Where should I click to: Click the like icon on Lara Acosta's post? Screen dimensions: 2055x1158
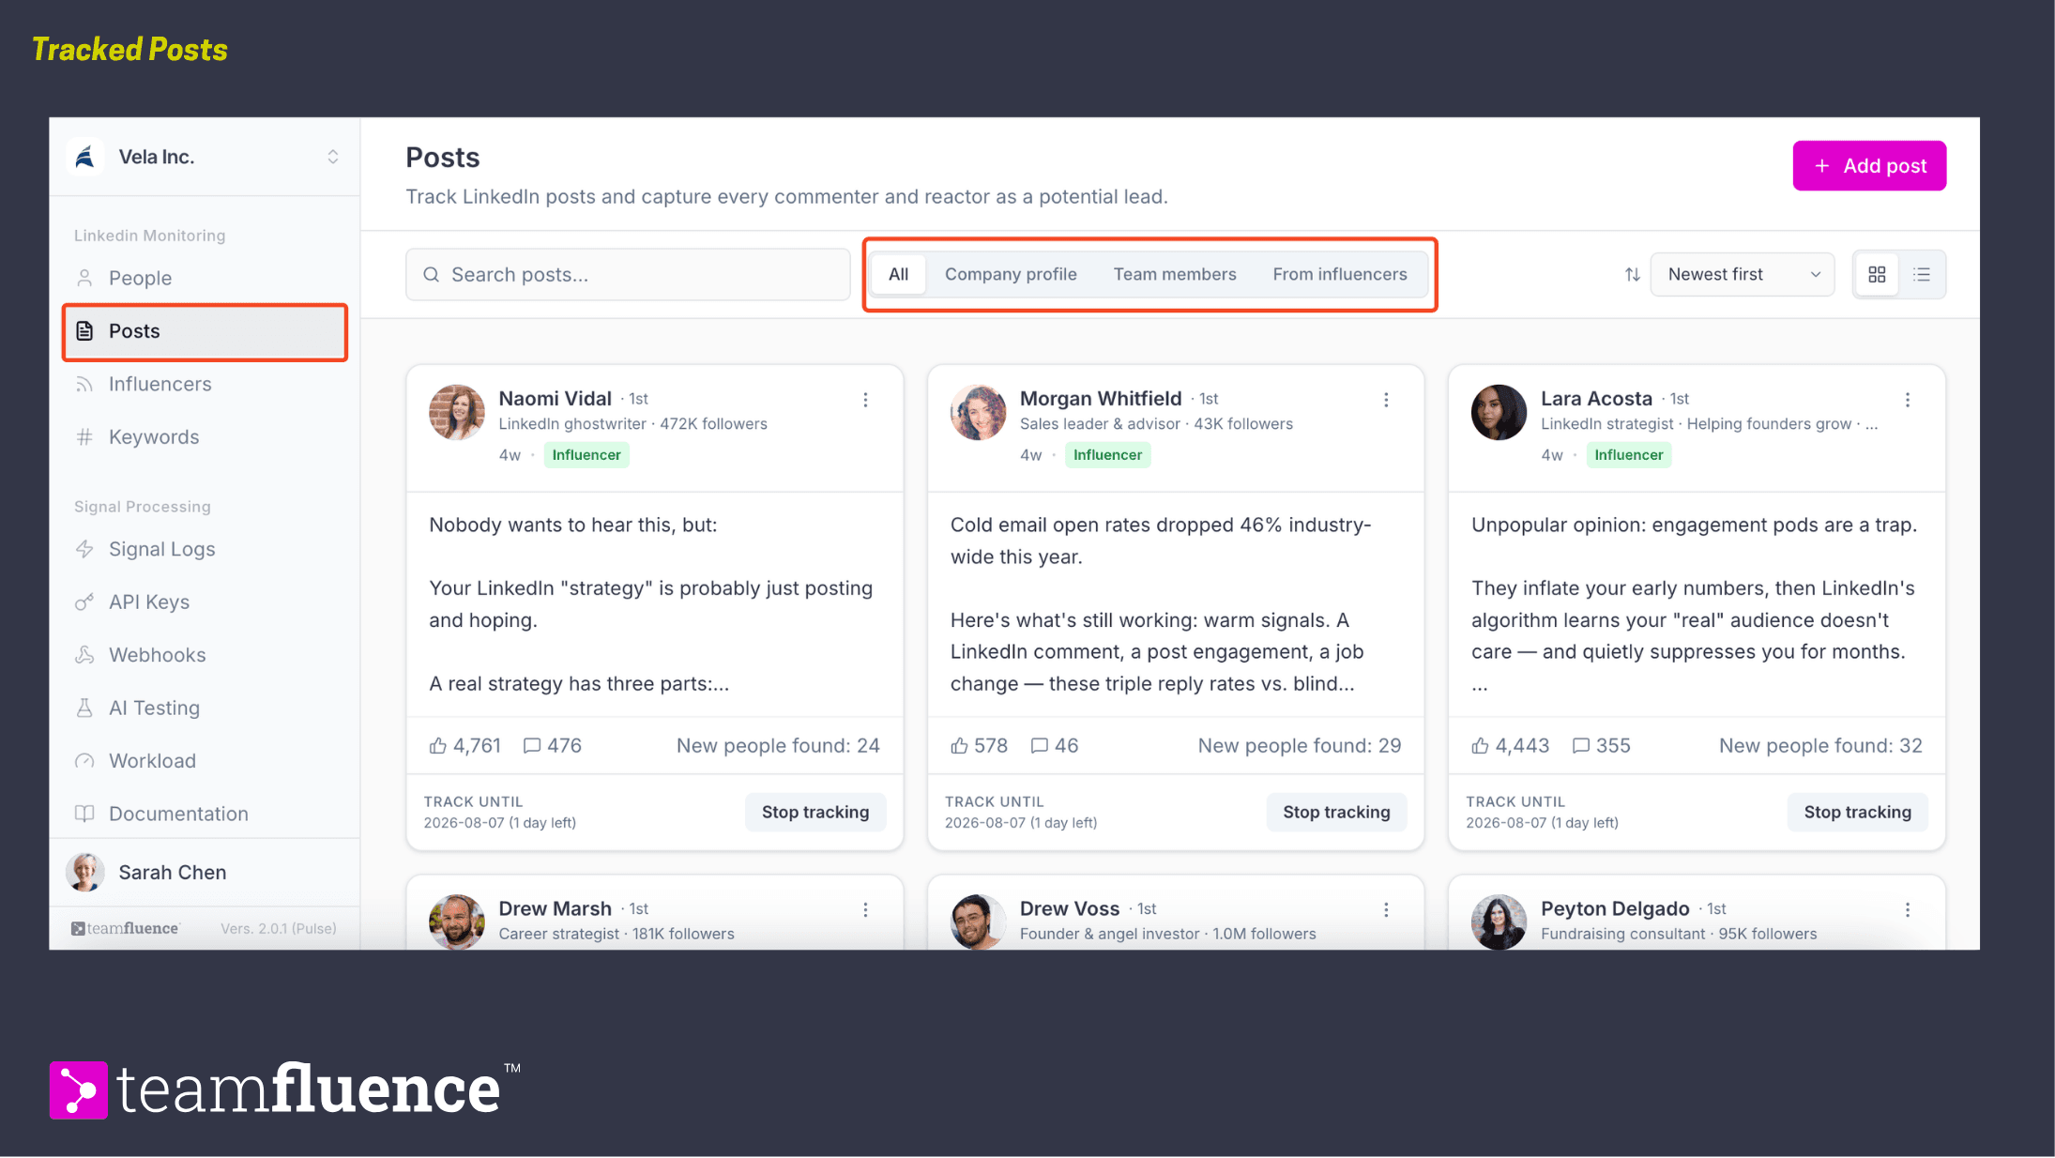coord(1481,745)
